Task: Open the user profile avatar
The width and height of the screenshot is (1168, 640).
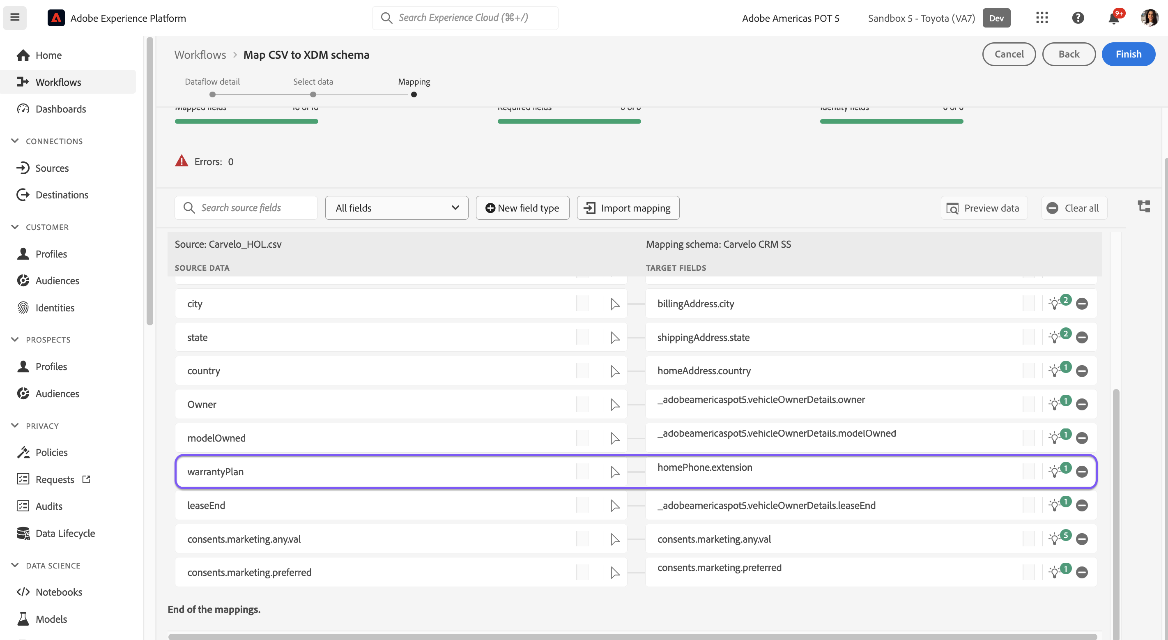Action: [1150, 18]
